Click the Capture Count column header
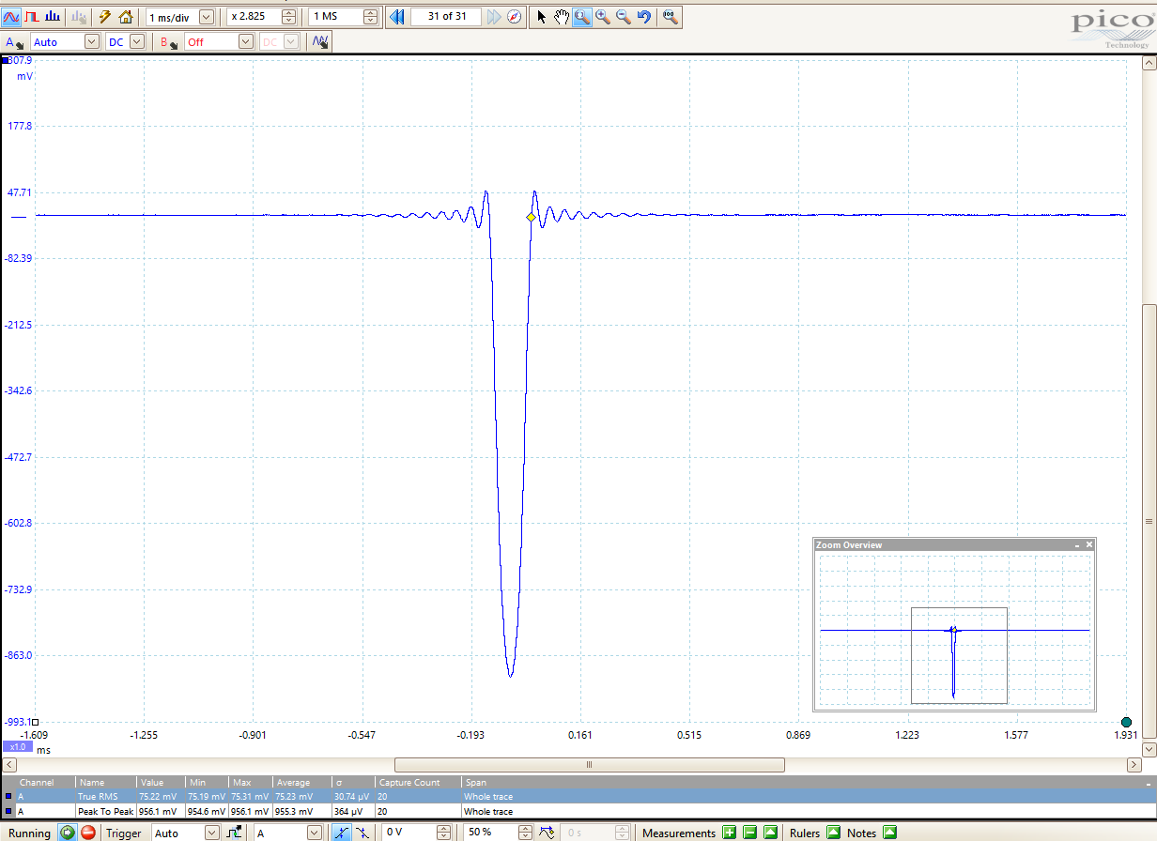The height and width of the screenshot is (841, 1157). pos(417,782)
